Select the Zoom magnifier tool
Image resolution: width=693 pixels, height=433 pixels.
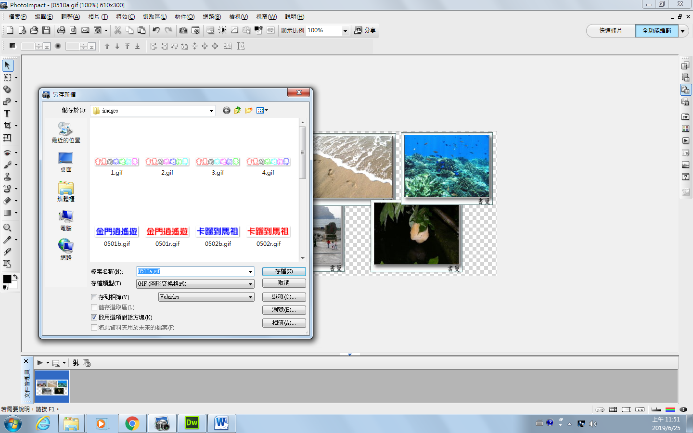coord(7,228)
